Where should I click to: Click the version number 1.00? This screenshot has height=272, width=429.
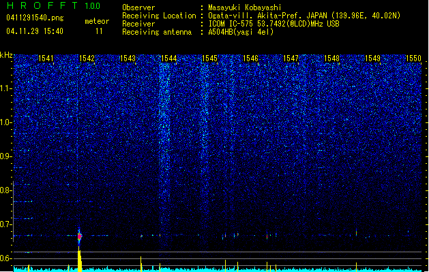click(93, 5)
